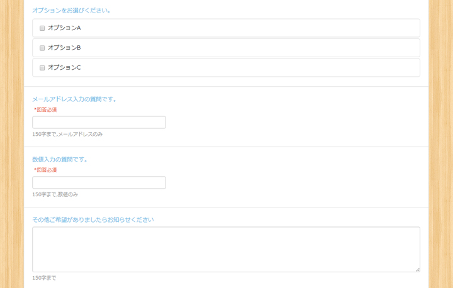Click the 回答必須 notice under numeric question
Viewport: 453px width, 288px height.
45,170
